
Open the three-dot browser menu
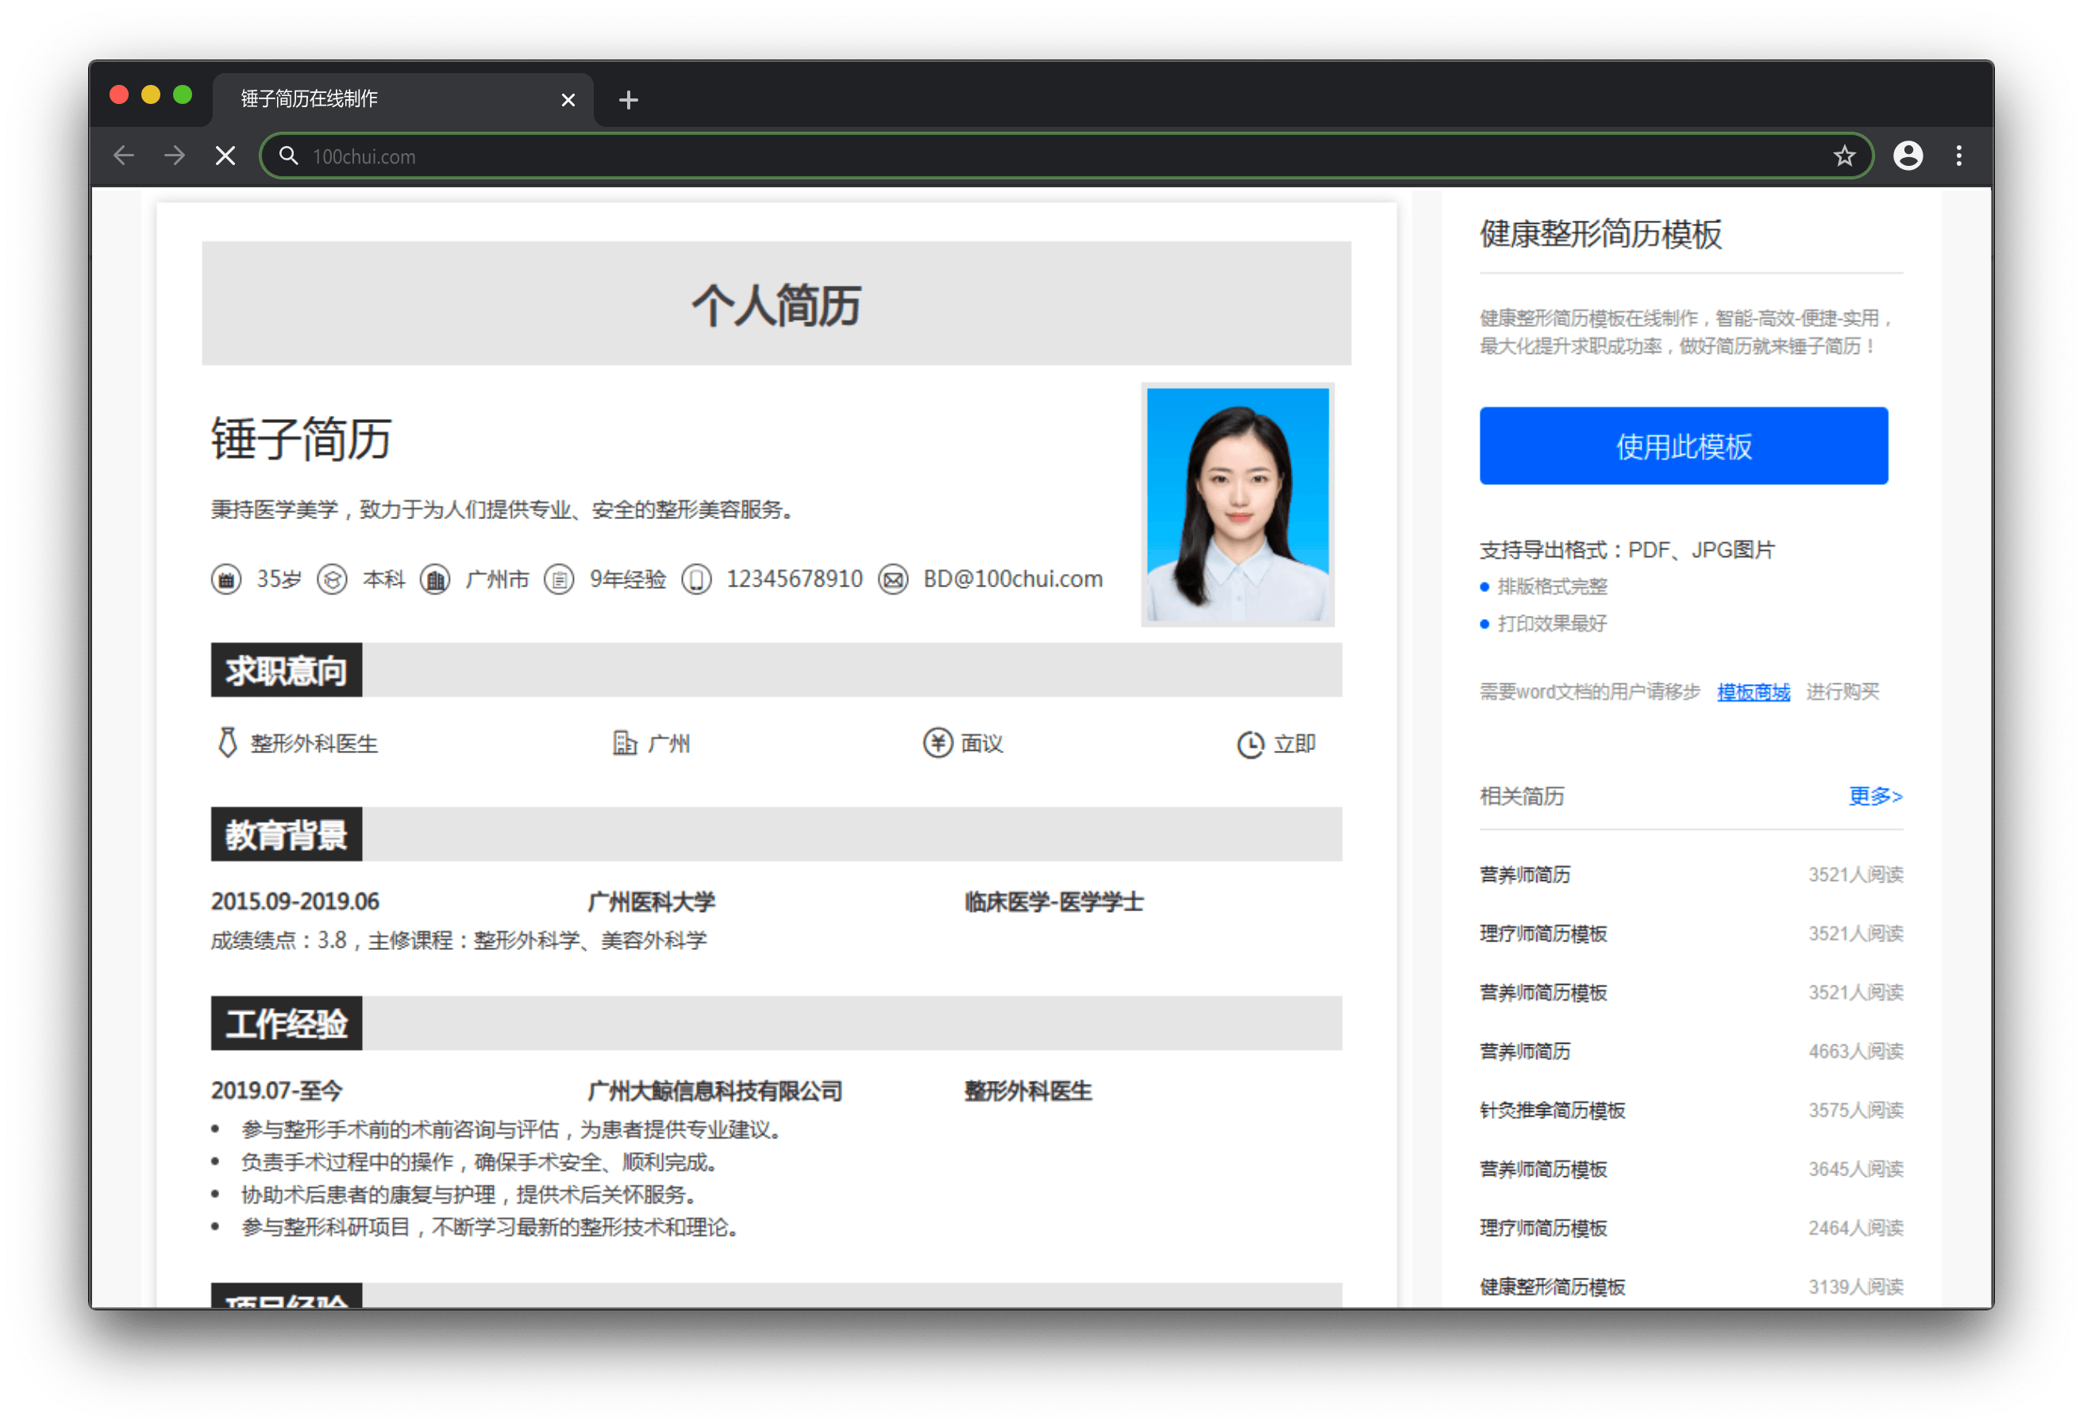pyautogui.click(x=1958, y=156)
